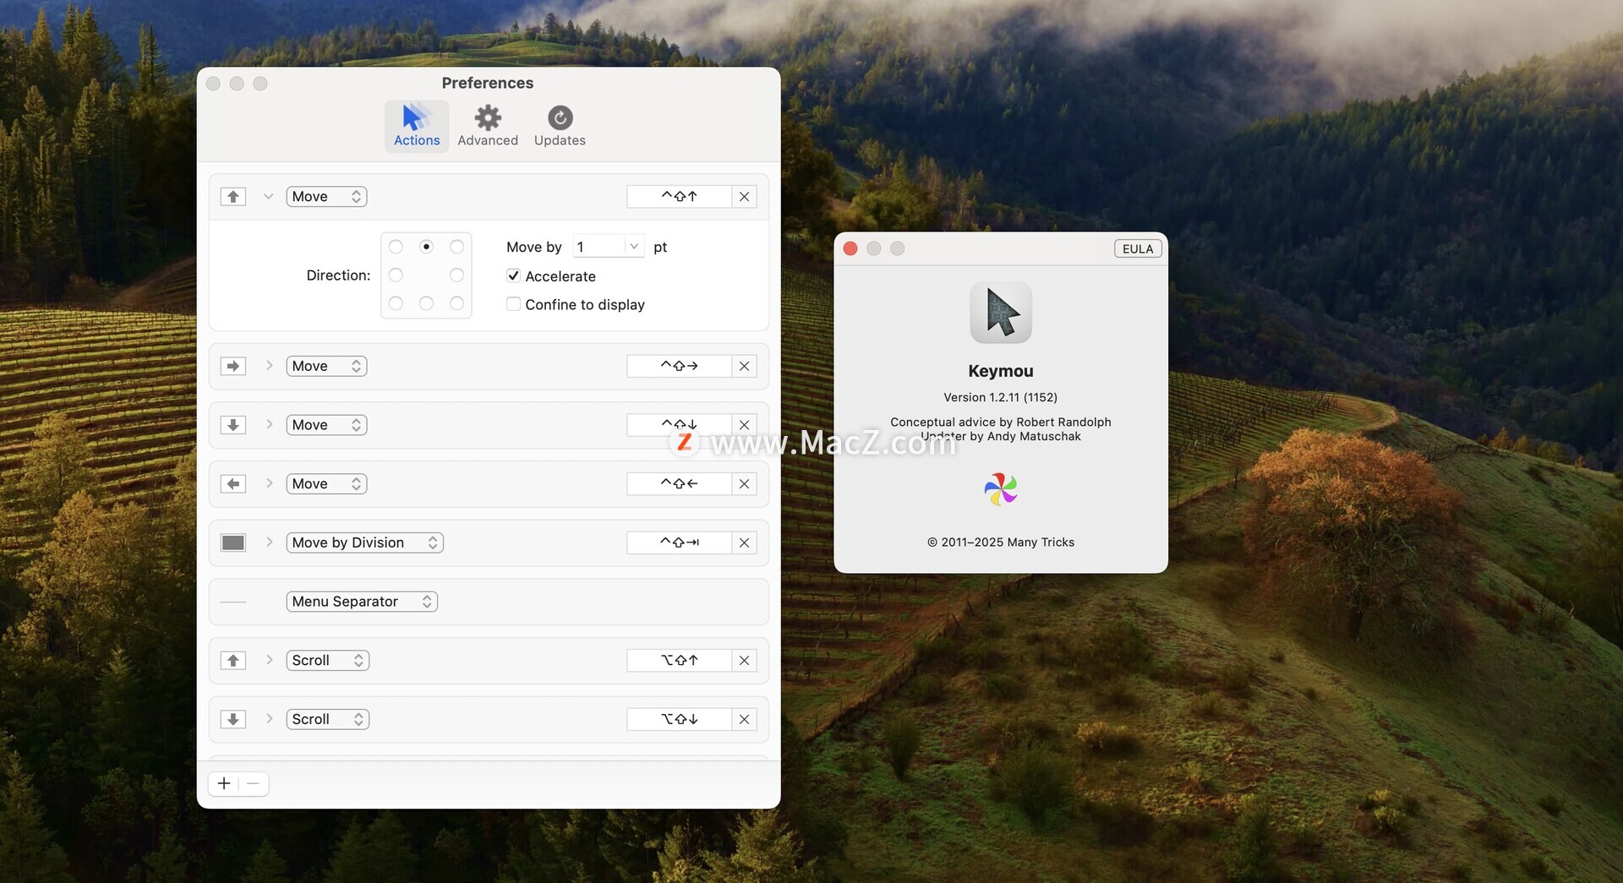Clear the Control-Shift-Down shortcut
This screenshot has width=1623, height=883.
[744, 425]
